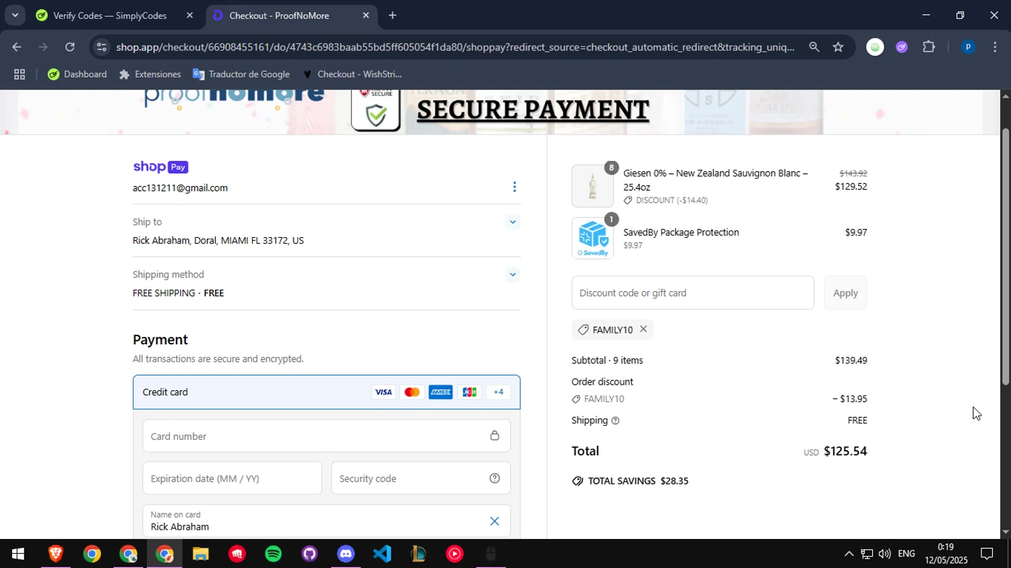This screenshot has height=568, width=1011.
Task: Show the +4 additional card types
Action: pyautogui.click(x=499, y=392)
